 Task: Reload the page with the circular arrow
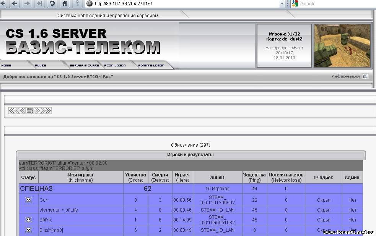point(52,3)
